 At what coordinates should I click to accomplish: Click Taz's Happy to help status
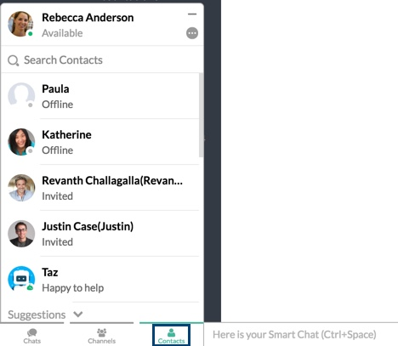[x=73, y=288]
